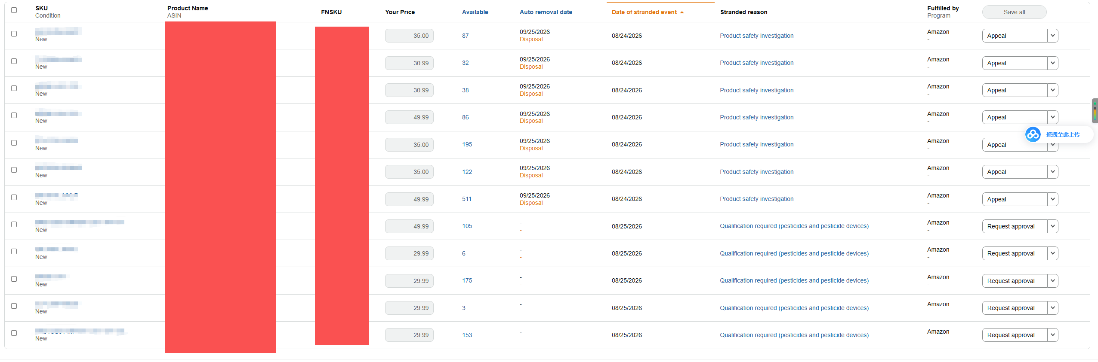
Task: Click the price field in the 87 available row
Action: (x=409, y=36)
